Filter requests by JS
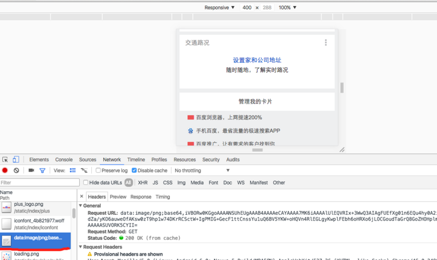Image resolution: width=437 pixels, height=260 pixels. click(155, 182)
